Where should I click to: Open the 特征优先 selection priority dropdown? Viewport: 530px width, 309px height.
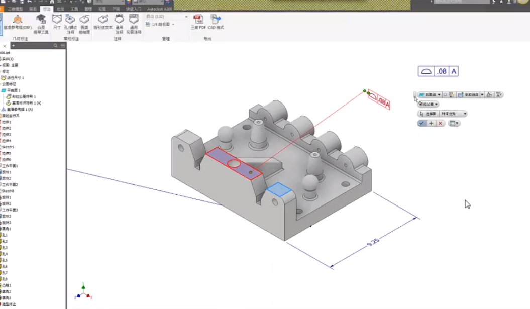(x=454, y=114)
